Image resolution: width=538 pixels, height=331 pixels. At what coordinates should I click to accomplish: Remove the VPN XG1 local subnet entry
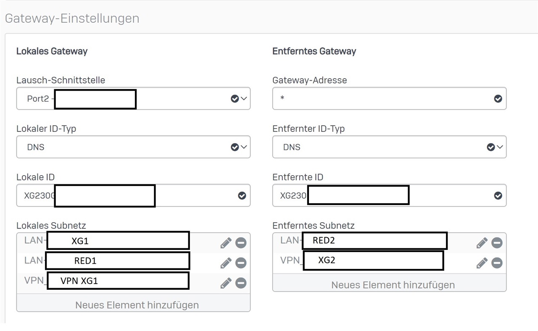pyautogui.click(x=241, y=283)
